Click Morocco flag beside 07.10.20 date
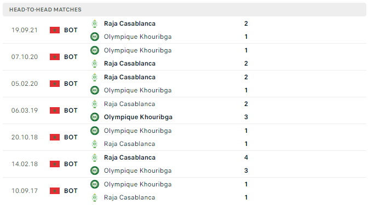369x205 pixels. pos(55,57)
